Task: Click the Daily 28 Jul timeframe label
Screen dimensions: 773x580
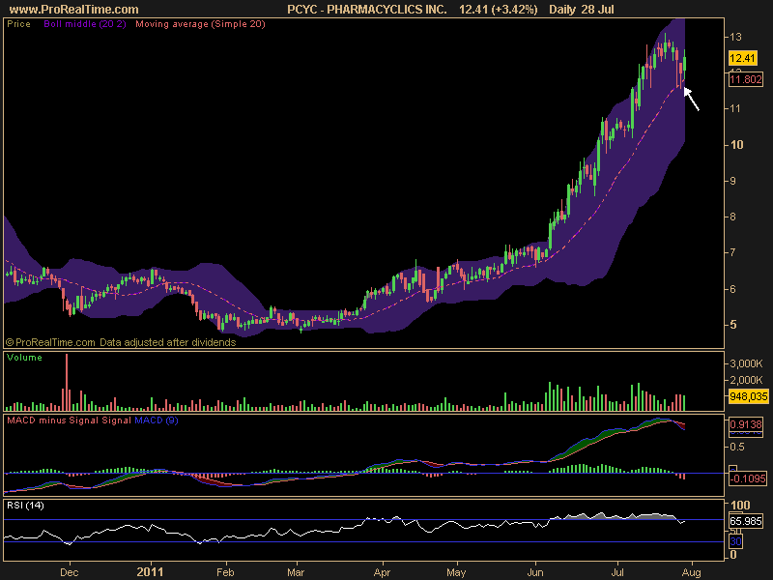Action: coord(582,10)
